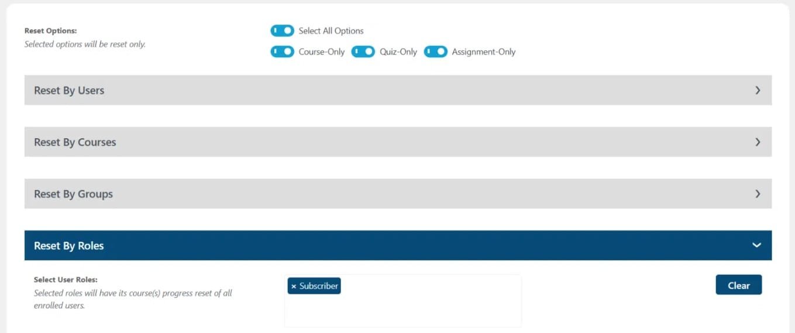Expand the Reset By Users chevron
This screenshot has width=795, height=333.
pos(758,90)
